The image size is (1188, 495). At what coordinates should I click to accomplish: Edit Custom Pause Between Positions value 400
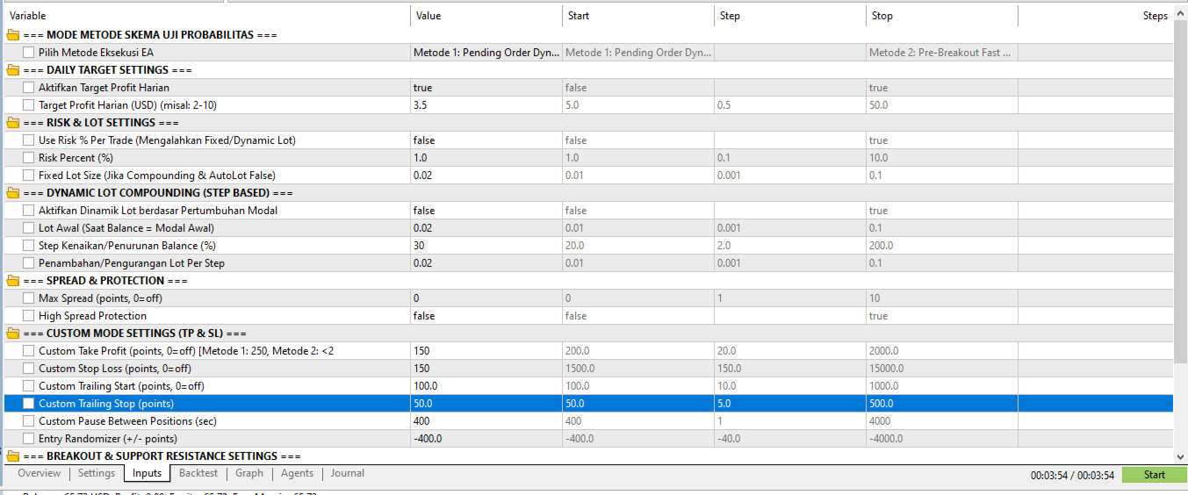click(486, 421)
